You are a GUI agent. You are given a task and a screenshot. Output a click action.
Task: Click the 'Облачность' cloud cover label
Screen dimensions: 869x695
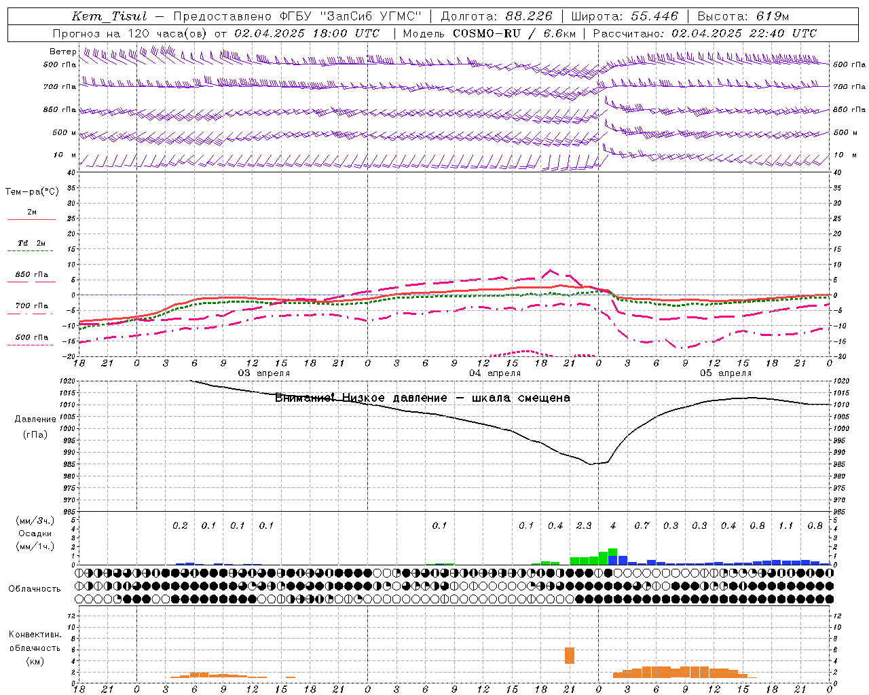(x=34, y=589)
